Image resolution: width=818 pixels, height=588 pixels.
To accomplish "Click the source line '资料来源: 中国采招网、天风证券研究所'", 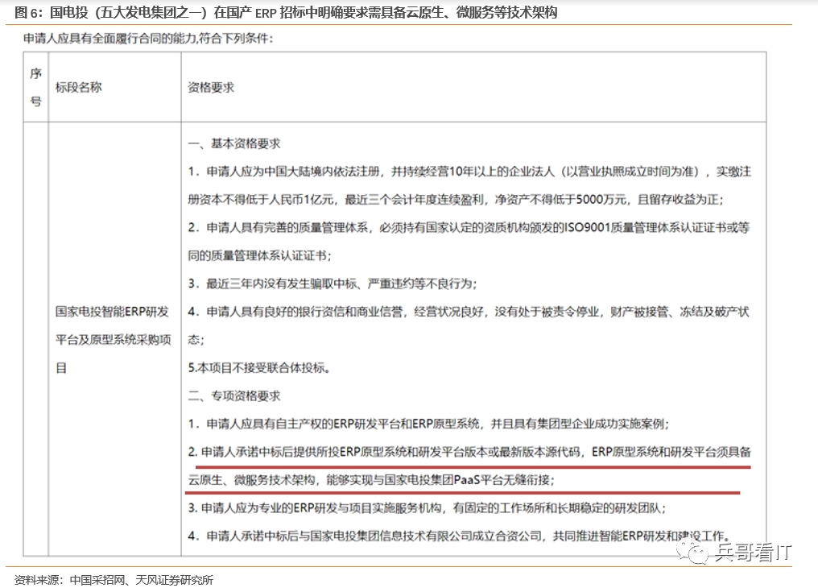I will 114,580.
